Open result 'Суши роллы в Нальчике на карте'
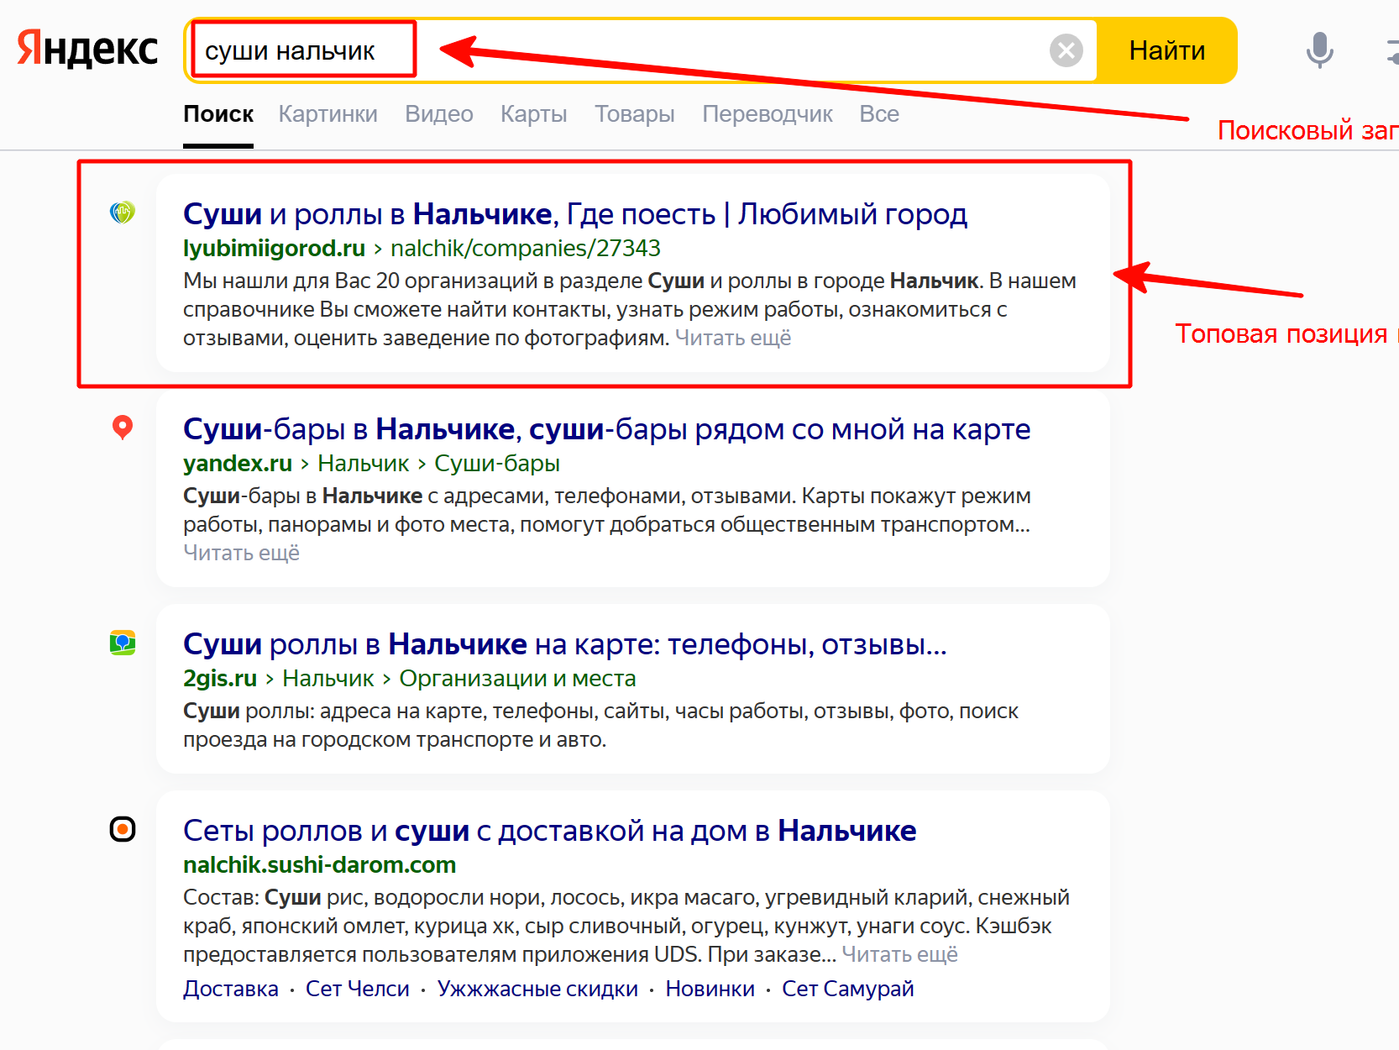The height and width of the screenshot is (1050, 1399). tap(565, 644)
